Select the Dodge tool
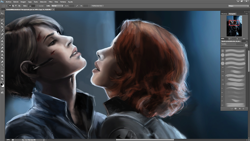The image size is (250, 141). click(2, 58)
